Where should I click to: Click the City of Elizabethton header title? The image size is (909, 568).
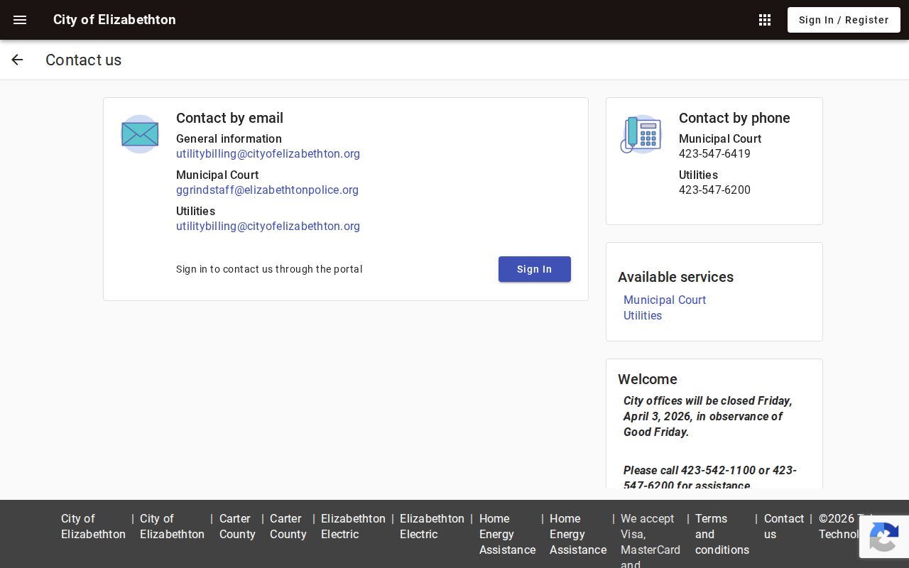click(114, 20)
